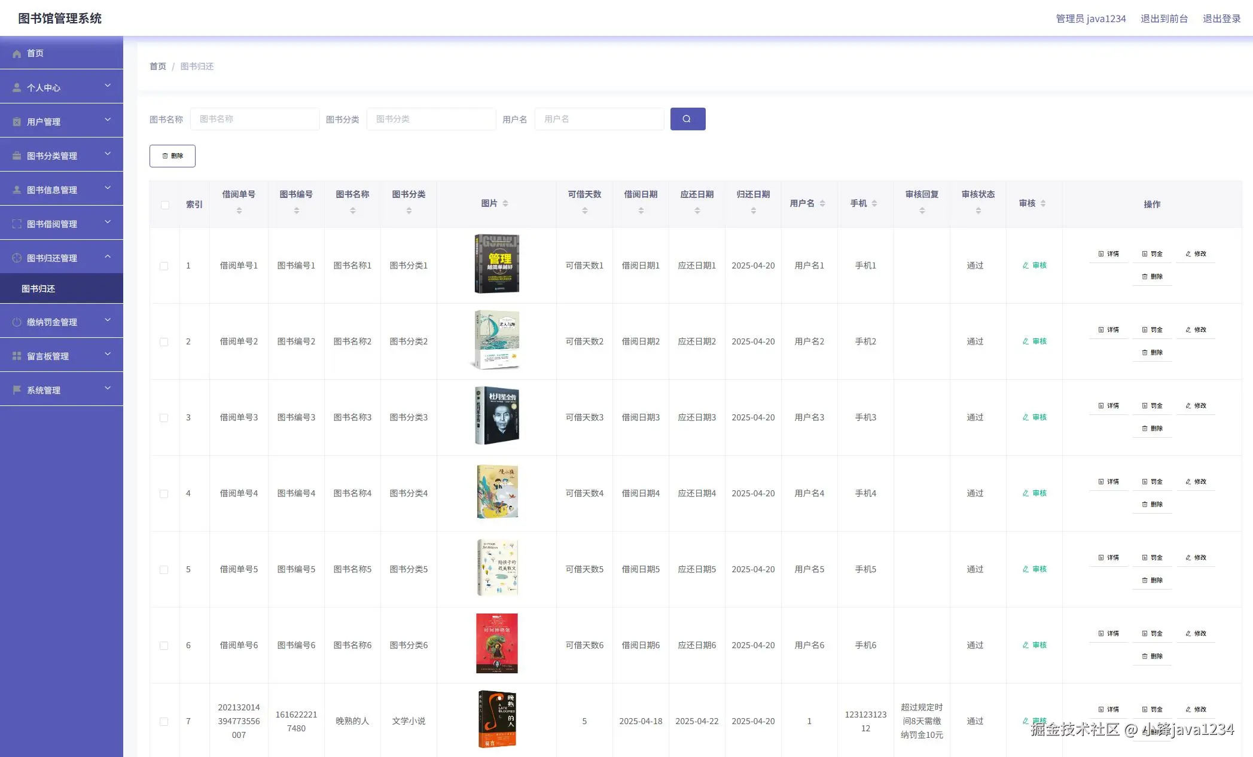Expand the 个人中心 menu chevron
Image resolution: width=1253 pixels, height=757 pixels.
(x=108, y=86)
